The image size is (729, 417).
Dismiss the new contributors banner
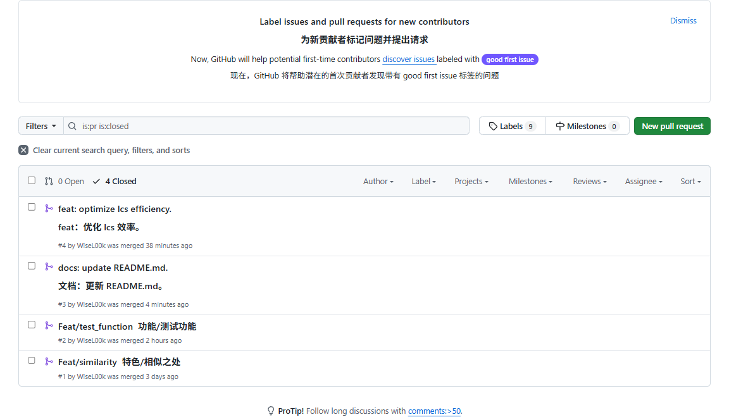coord(683,20)
